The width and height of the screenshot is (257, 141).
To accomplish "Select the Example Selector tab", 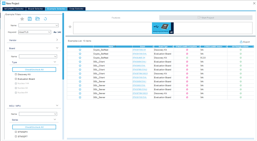I will [x=56, y=9].
